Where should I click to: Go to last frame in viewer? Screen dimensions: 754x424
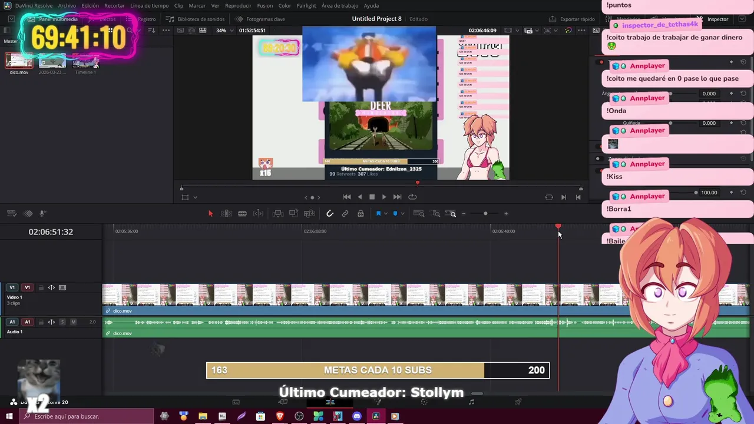397,197
